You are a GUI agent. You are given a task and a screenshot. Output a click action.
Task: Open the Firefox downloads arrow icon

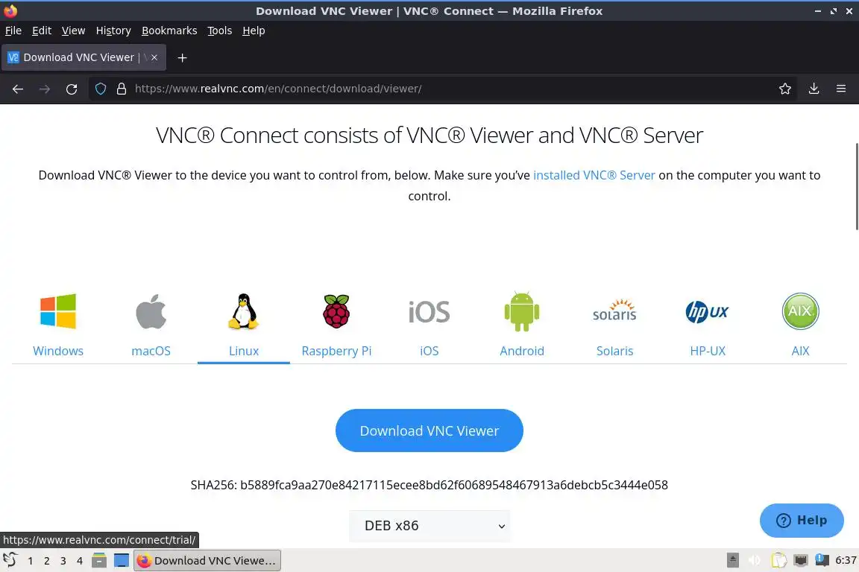click(814, 89)
